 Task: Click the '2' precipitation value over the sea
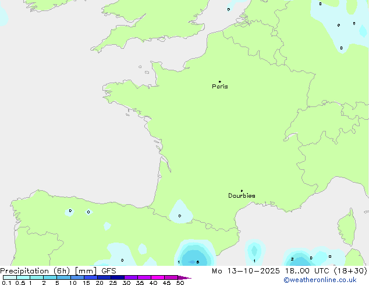(x=292, y=259)
